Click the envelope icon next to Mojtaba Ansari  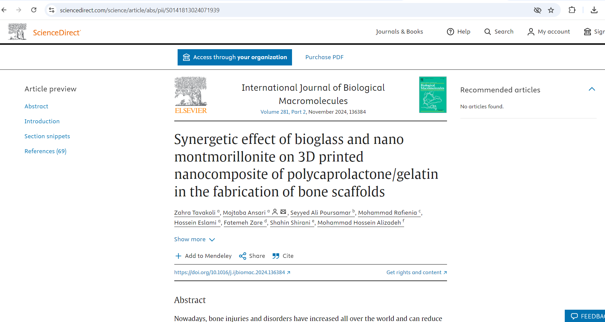click(283, 212)
